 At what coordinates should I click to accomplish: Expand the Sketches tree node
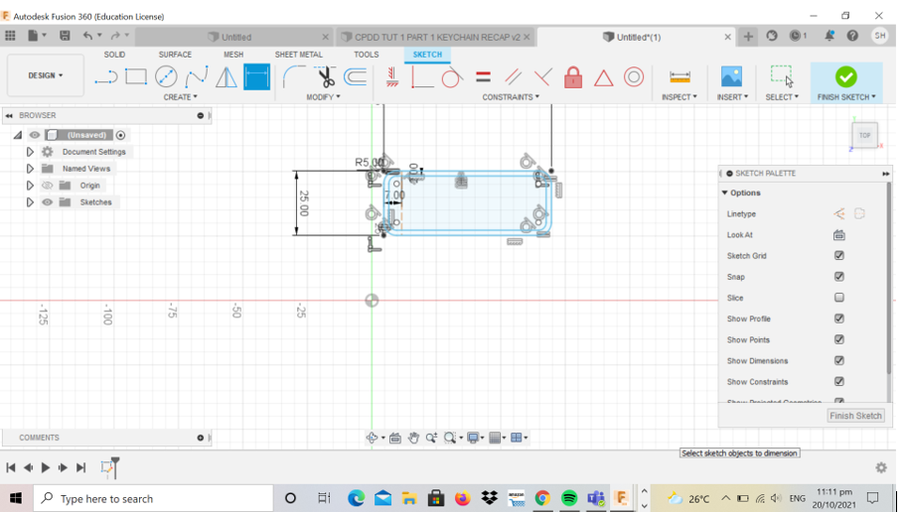[x=30, y=202]
